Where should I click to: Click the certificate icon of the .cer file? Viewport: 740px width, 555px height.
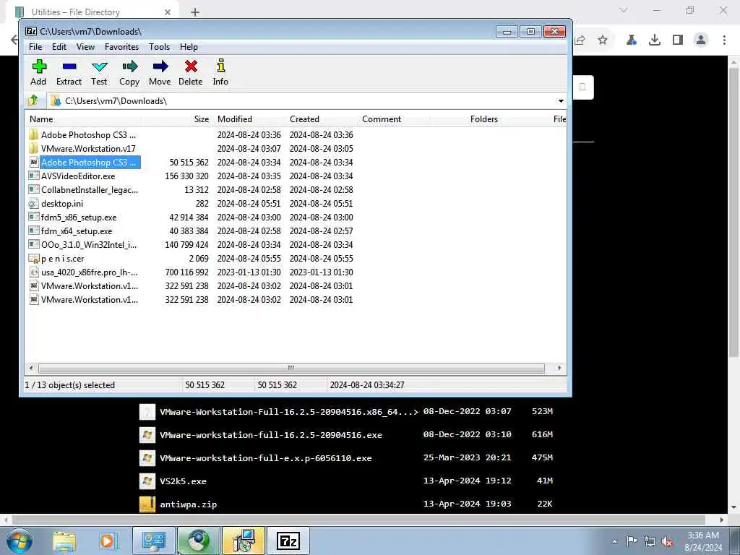pyautogui.click(x=33, y=259)
